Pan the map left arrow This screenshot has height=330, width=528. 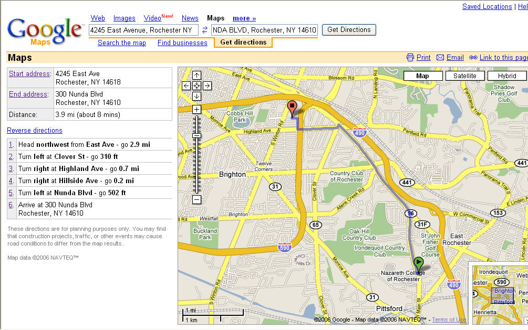(186, 86)
